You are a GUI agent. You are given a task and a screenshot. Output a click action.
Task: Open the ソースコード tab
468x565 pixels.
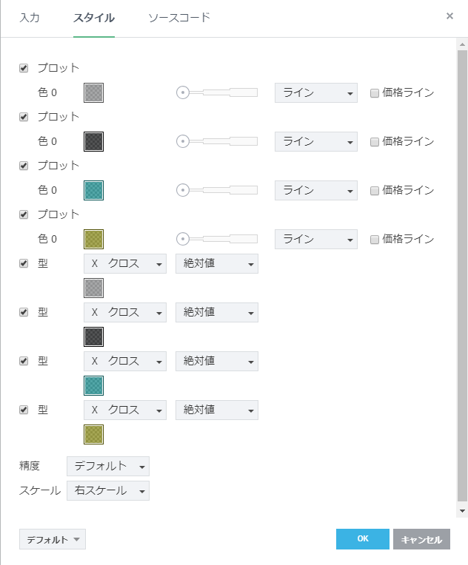179,17
